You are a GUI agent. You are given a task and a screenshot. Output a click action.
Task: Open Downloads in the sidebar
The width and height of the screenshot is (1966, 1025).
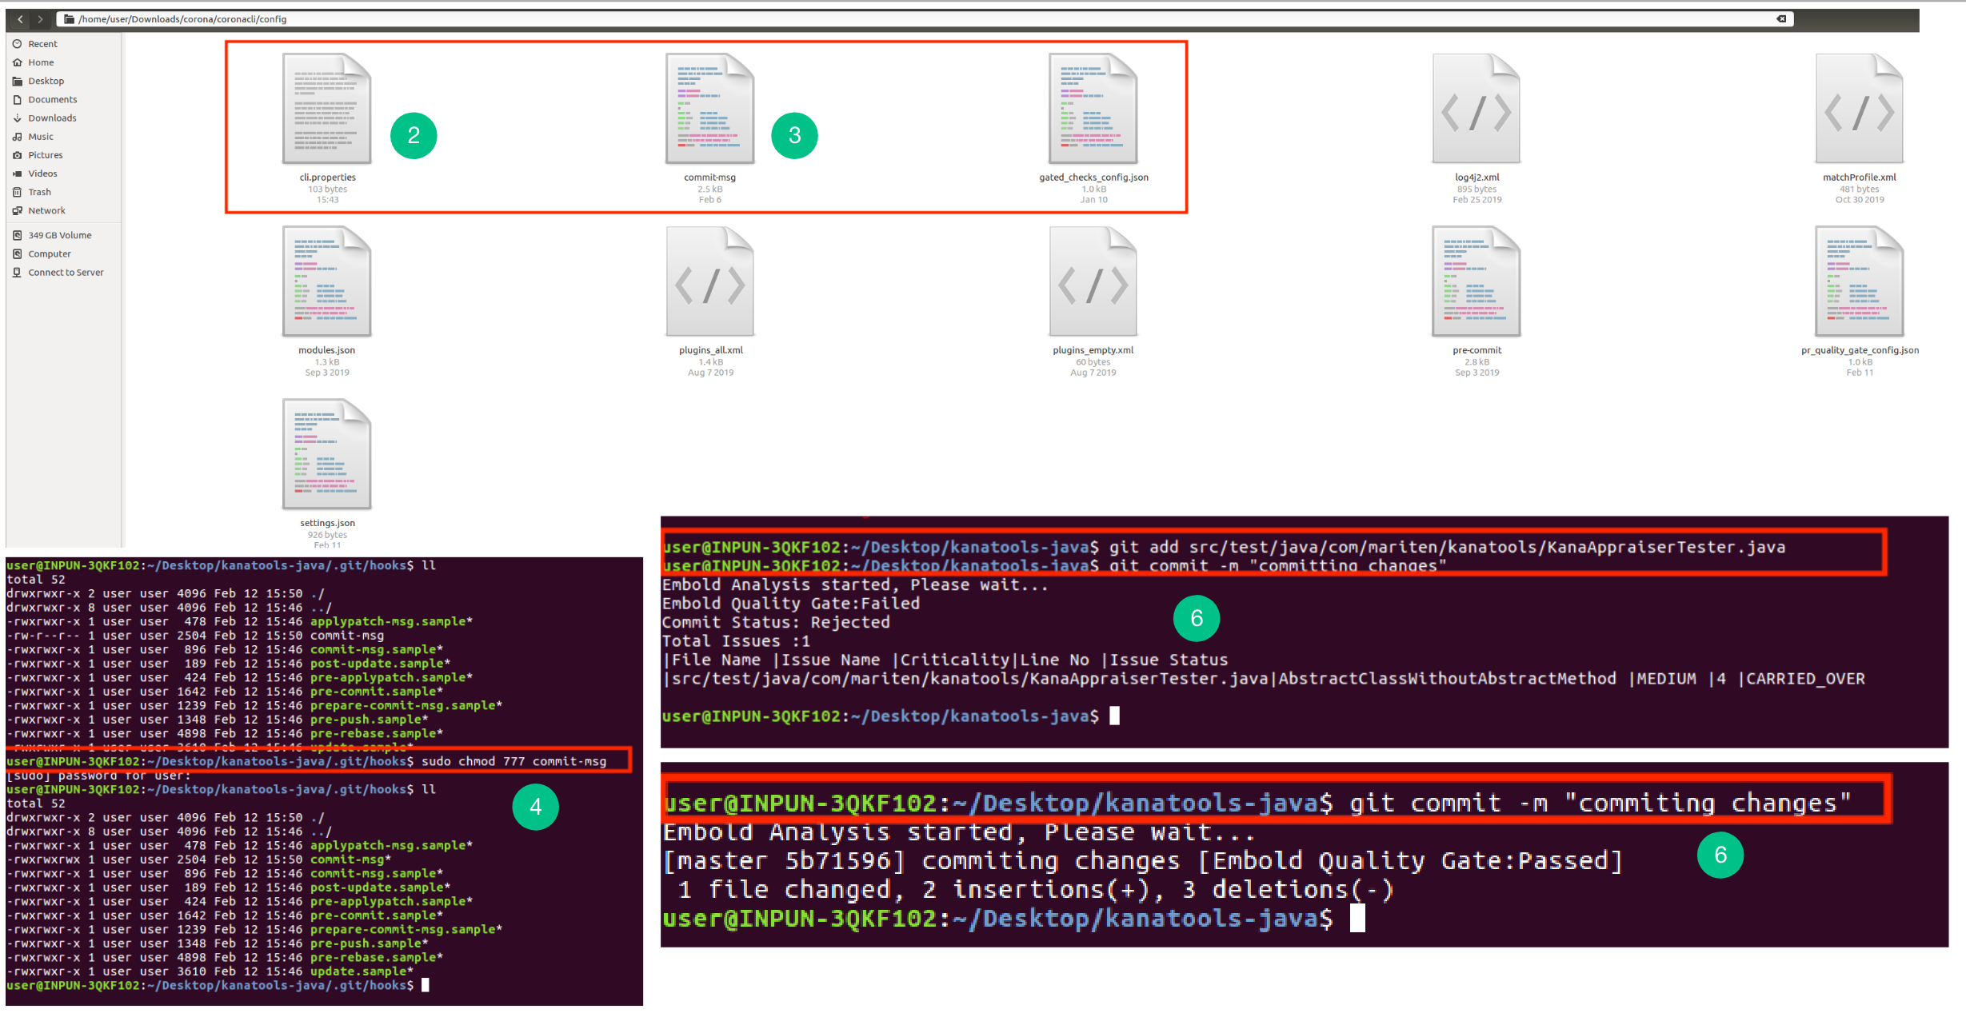coord(52,118)
